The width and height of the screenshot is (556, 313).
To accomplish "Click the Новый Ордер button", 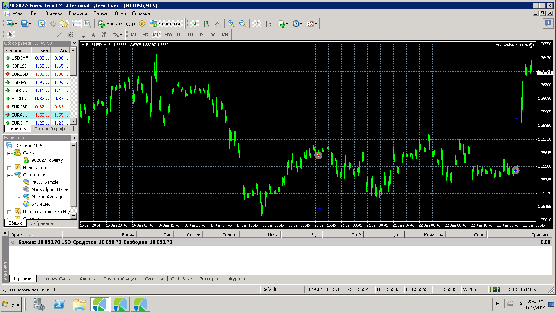I will pos(116,24).
